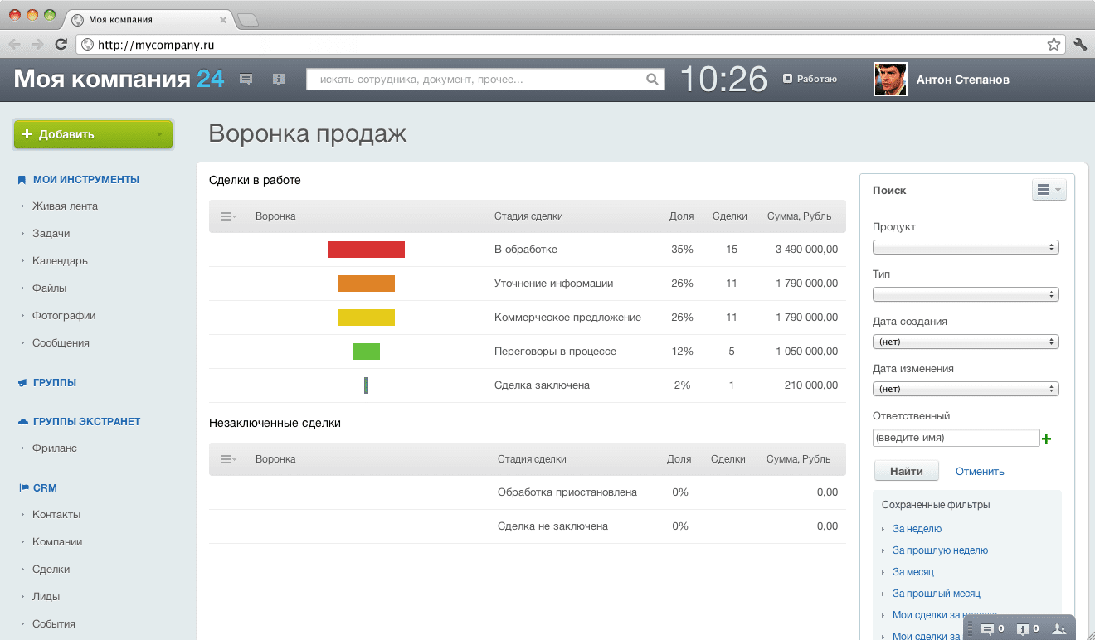1095x640 pixels.
Task: Click the notifications info icon in header
Action: click(x=279, y=80)
